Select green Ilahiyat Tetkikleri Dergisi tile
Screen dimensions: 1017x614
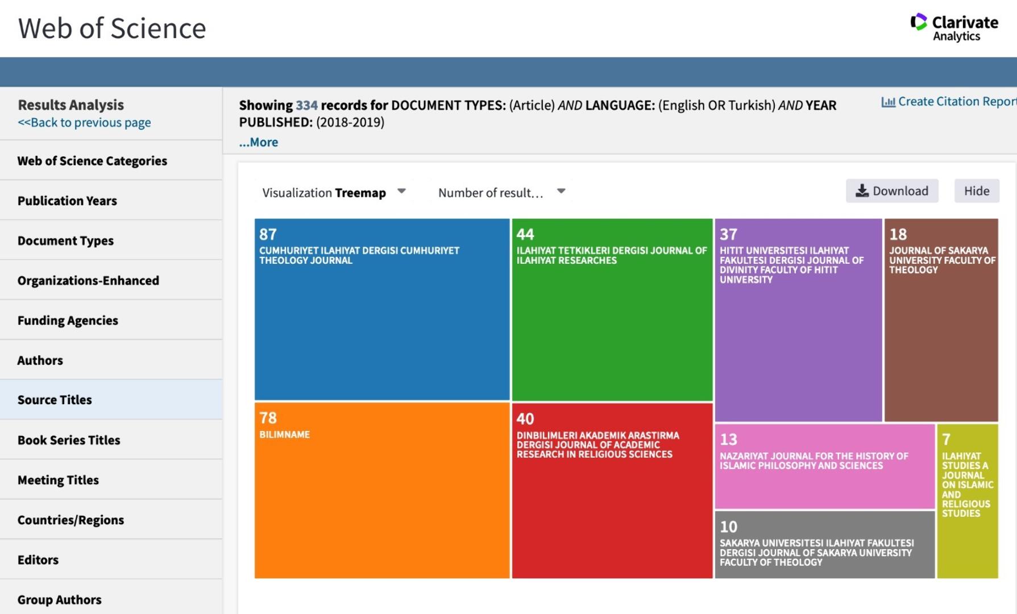pyautogui.click(x=612, y=310)
